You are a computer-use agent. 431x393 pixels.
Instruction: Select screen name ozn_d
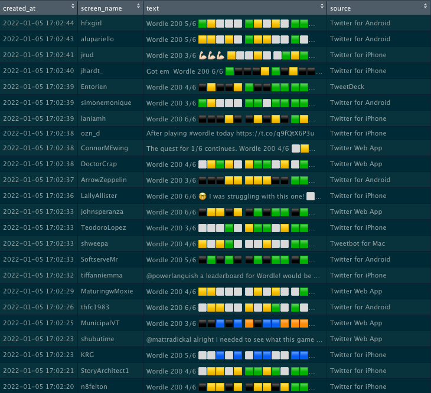(90, 133)
